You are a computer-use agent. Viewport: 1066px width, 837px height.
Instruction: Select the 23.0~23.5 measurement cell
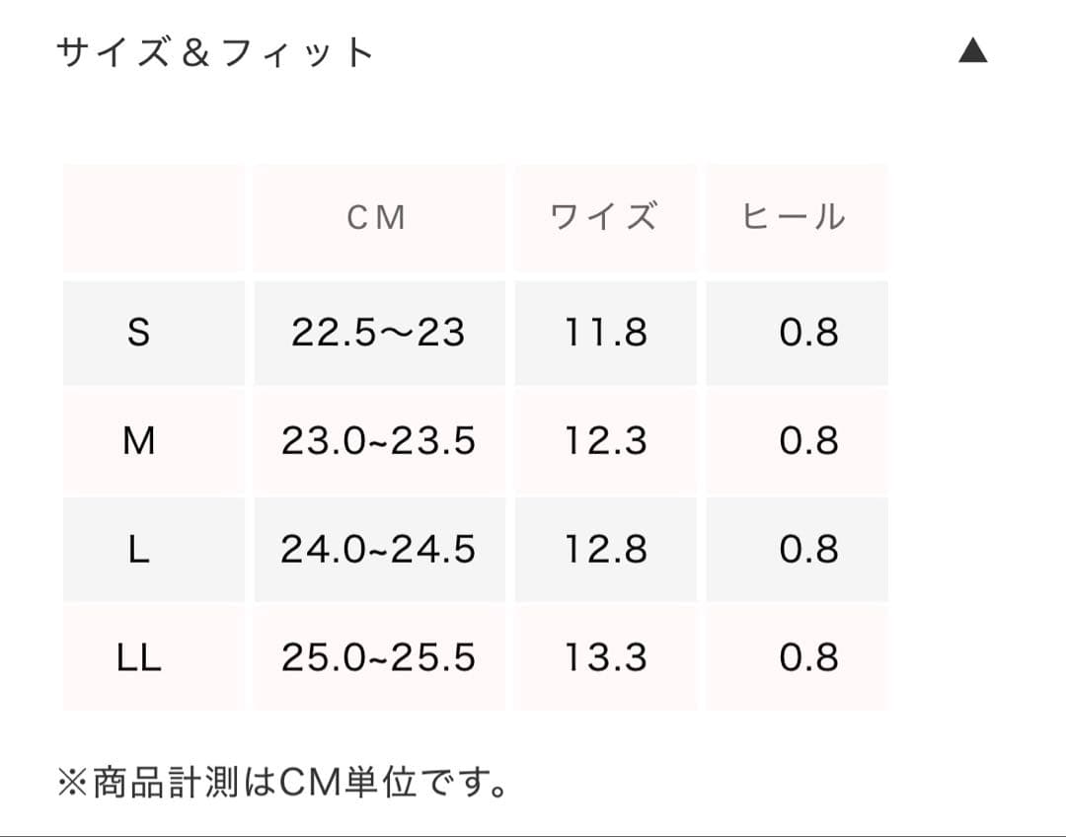coord(380,441)
